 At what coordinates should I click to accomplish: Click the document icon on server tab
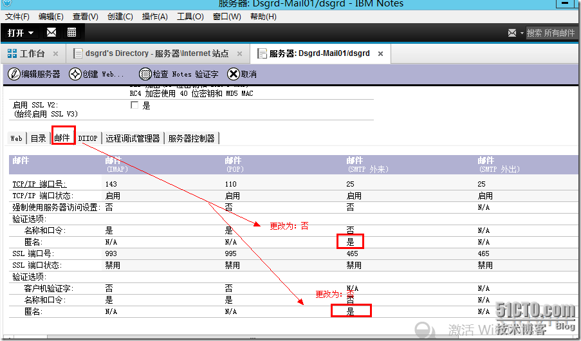262,53
